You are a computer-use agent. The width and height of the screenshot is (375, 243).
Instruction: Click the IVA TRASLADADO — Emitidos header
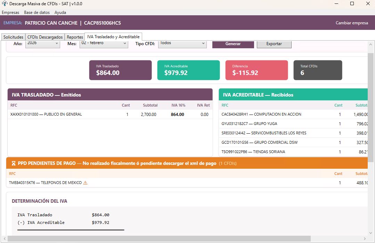pyautogui.click(x=110, y=95)
